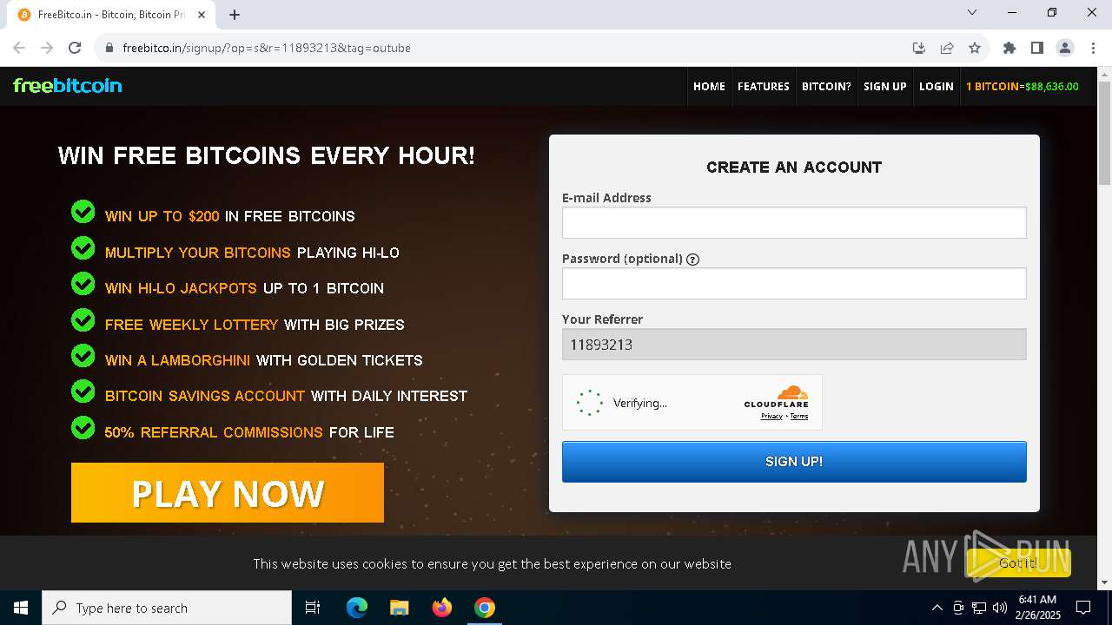Click the orange PLAY NOW button
Screen dimensions: 1112x625
[x=228, y=493]
